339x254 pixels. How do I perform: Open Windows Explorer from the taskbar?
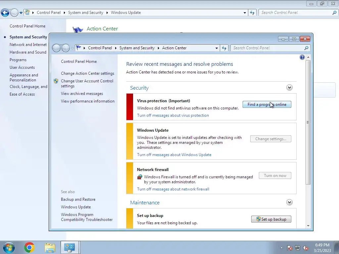[50, 248]
